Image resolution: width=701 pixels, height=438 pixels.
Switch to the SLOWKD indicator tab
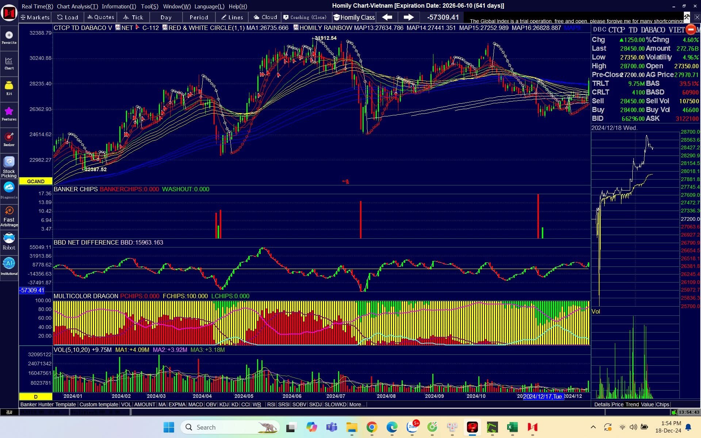[x=335, y=404]
